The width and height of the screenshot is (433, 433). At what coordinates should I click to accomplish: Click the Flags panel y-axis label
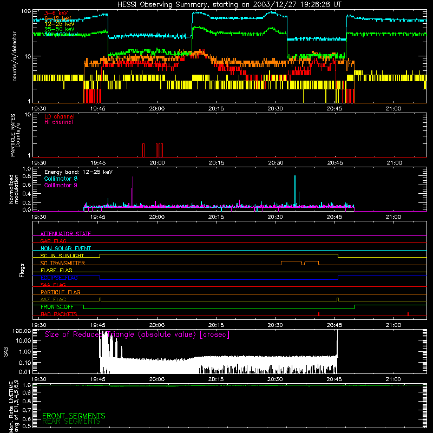22,270
